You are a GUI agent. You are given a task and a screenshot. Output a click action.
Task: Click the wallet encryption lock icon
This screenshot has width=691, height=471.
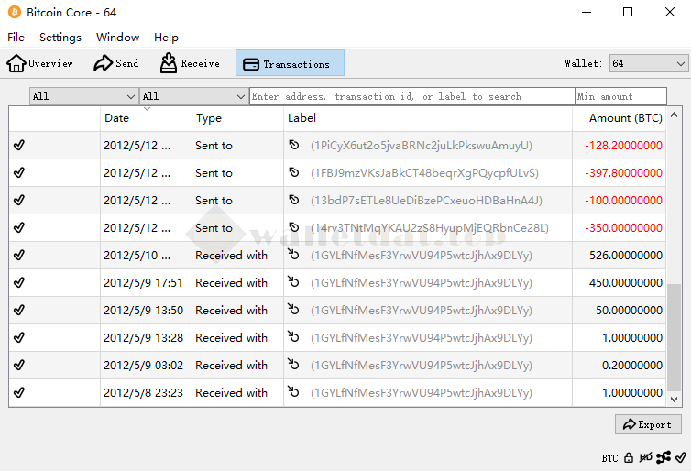(629, 457)
